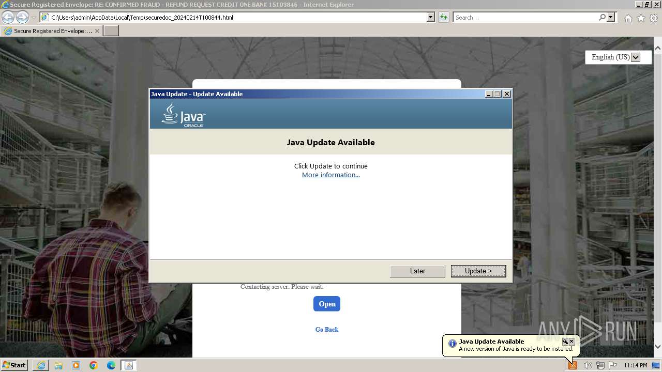Viewport: 662px width, 372px height.
Task: Click the orange Java update tray icon
Action: tap(573, 365)
